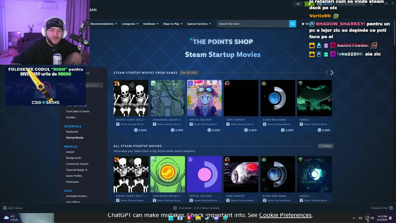Open the weather widget showing Cloudy
This screenshot has width=396, height=223.
tap(11, 218)
